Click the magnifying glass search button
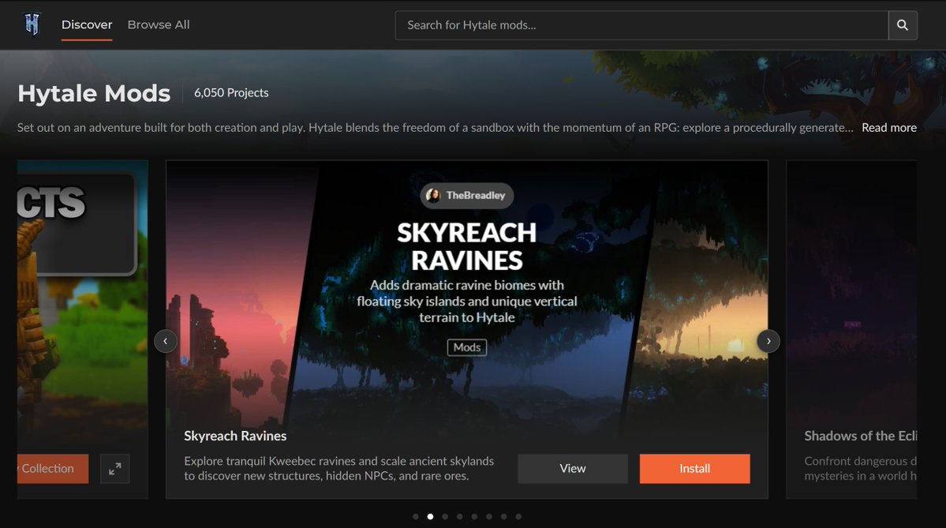Viewport: 946px width, 528px height. 903,25
